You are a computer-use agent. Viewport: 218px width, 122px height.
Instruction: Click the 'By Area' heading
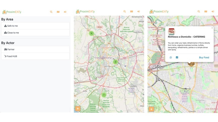click(x=7, y=19)
